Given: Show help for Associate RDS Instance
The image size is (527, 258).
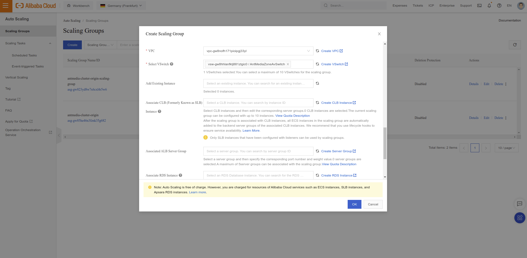Looking at the screenshot, I should coord(180,175).
